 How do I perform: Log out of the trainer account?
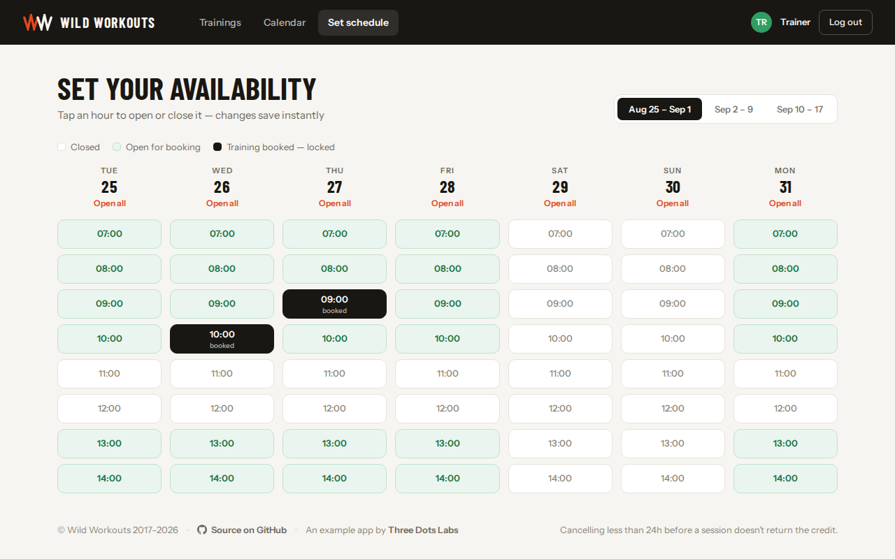pyautogui.click(x=845, y=22)
